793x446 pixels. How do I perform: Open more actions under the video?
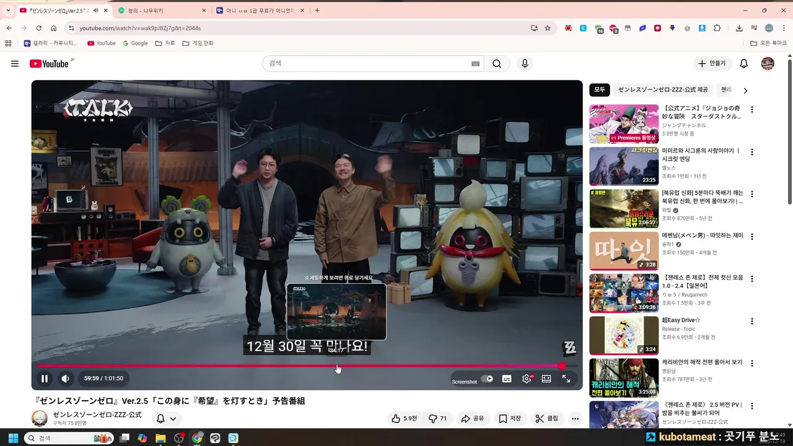tap(576, 419)
